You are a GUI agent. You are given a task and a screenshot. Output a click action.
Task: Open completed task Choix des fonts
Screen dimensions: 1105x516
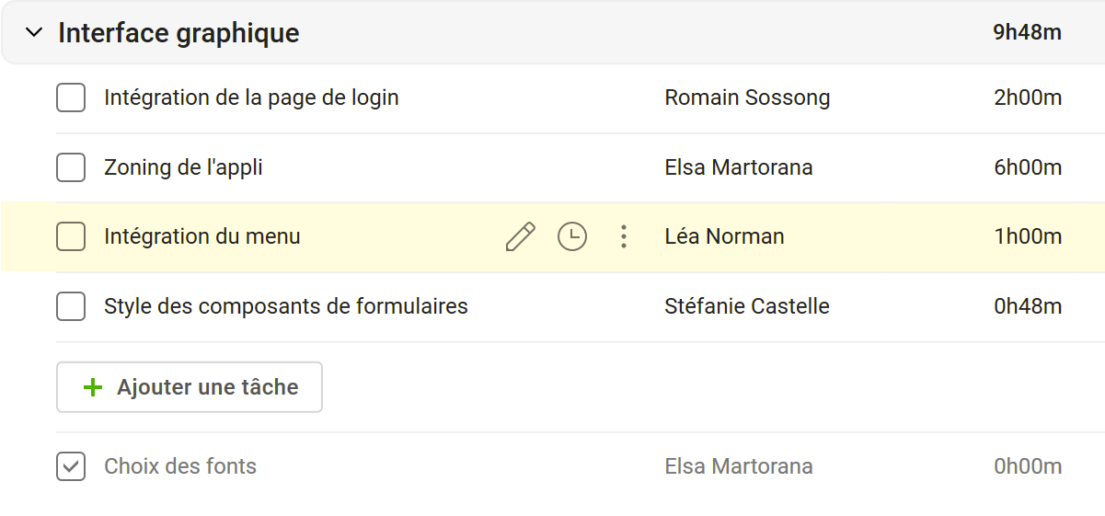pos(180,466)
